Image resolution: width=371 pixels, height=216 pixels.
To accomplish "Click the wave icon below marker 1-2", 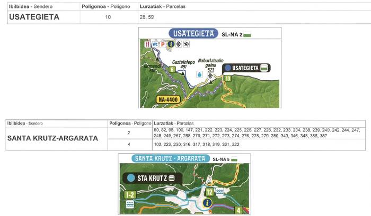I will pyautogui.click(x=130, y=204).
